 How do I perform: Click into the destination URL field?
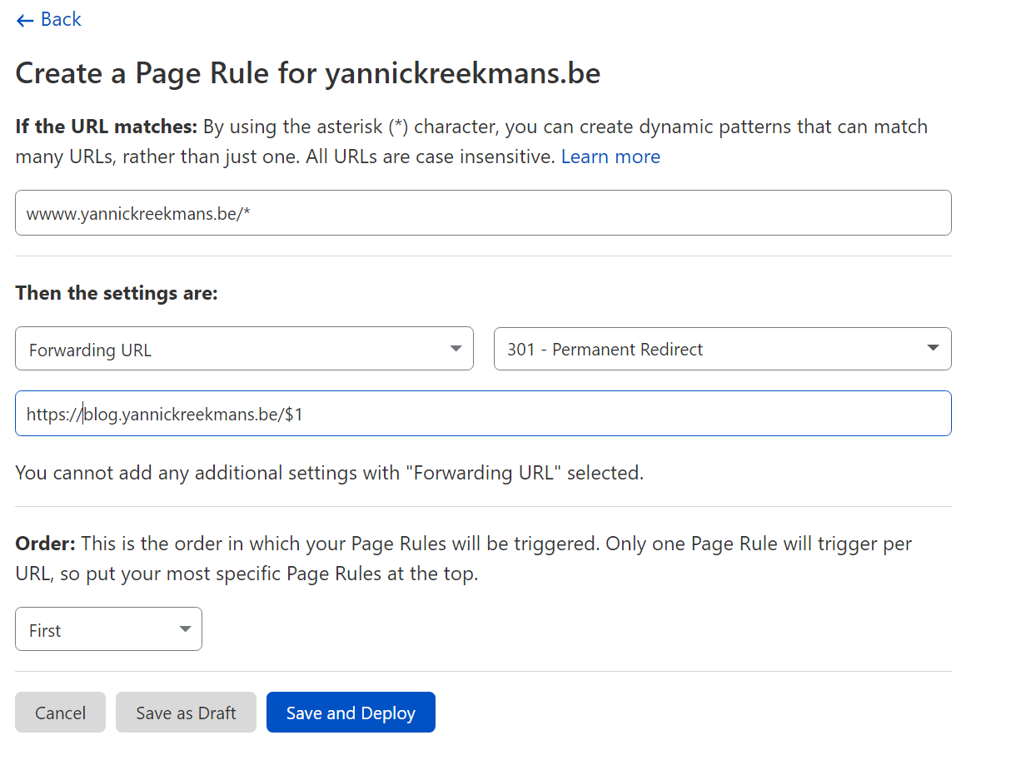click(583, 414)
